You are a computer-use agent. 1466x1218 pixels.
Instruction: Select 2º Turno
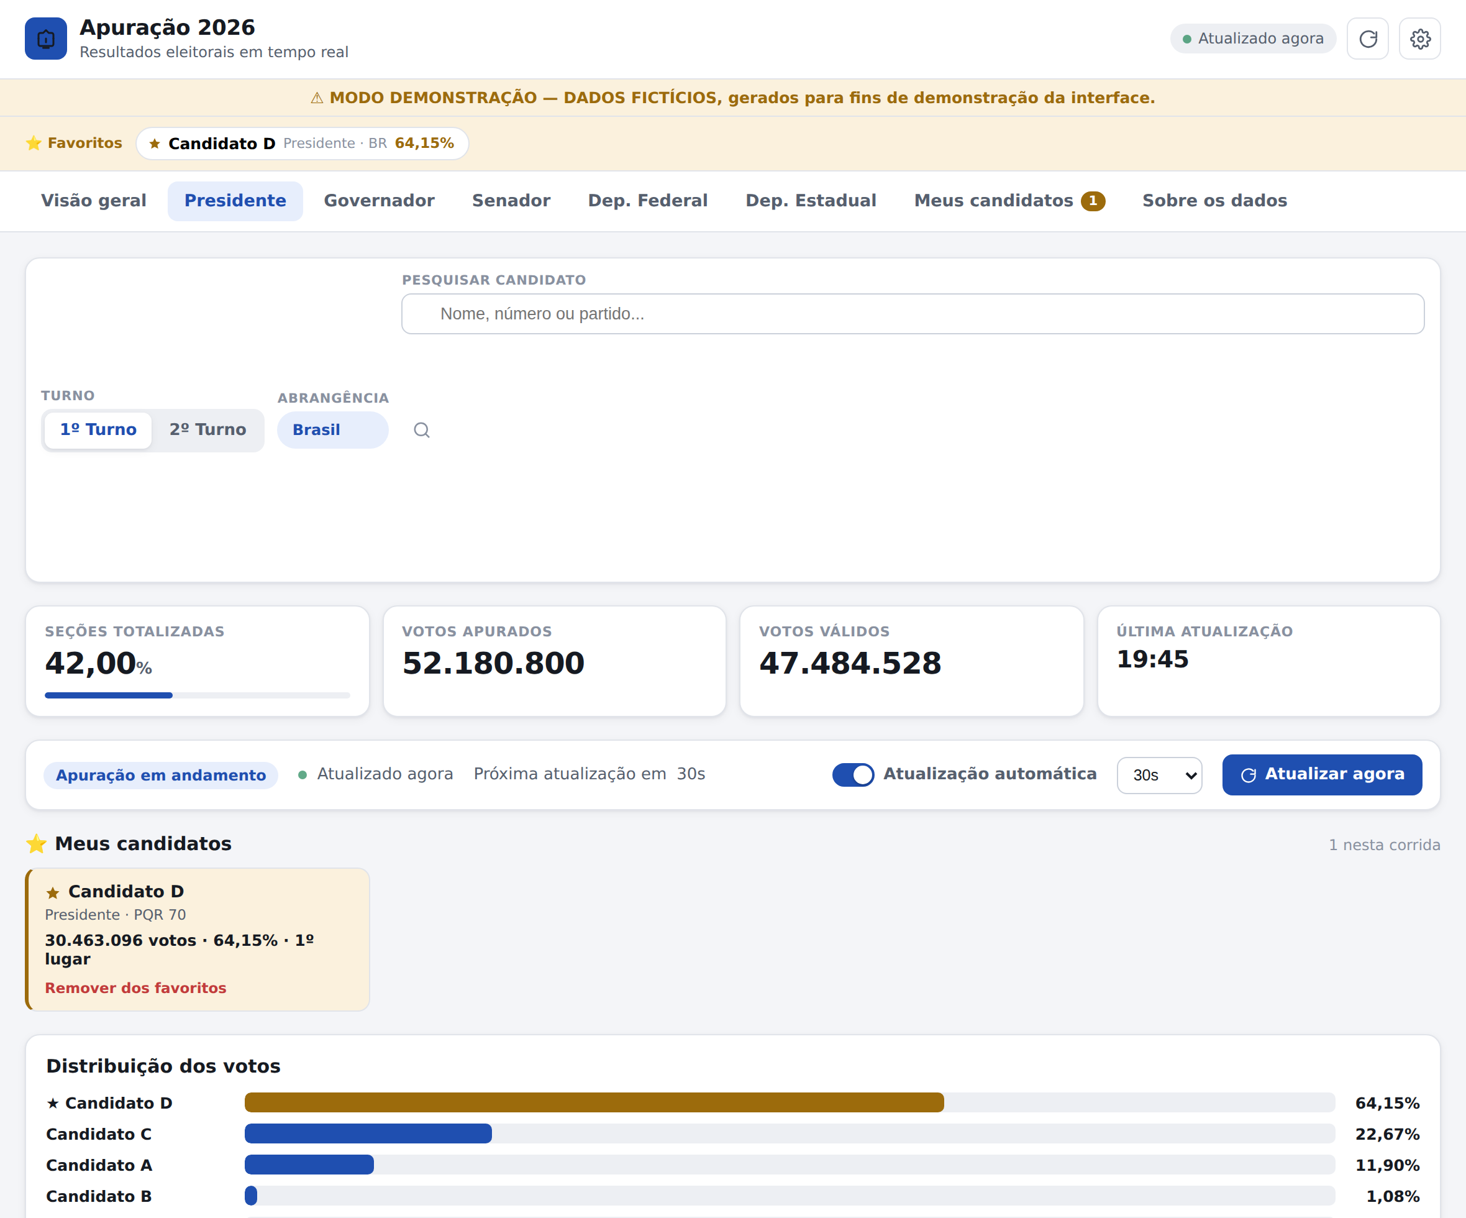(208, 429)
